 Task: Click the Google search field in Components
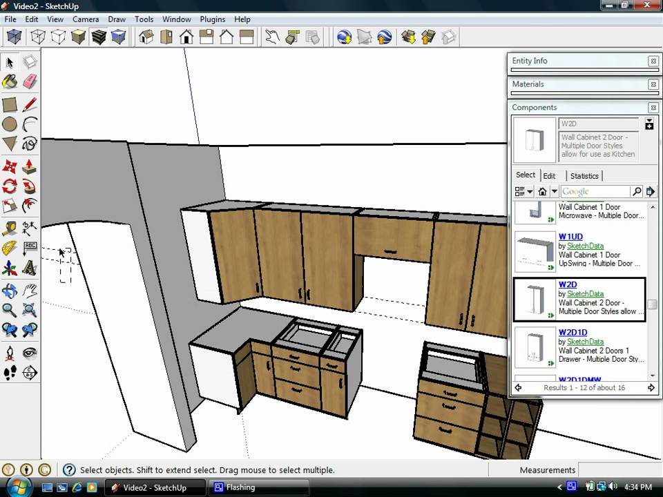pos(595,191)
